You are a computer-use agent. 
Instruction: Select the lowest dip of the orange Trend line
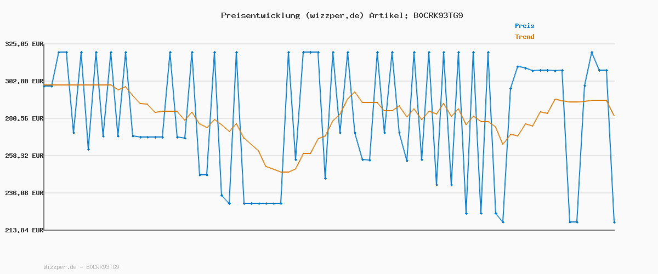tap(285, 172)
